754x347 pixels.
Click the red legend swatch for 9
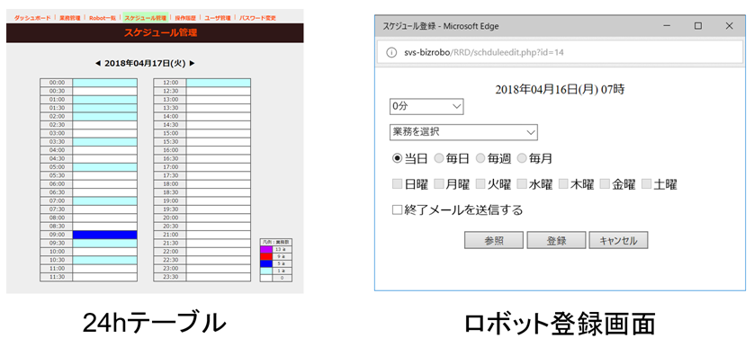tap(266, 256)
